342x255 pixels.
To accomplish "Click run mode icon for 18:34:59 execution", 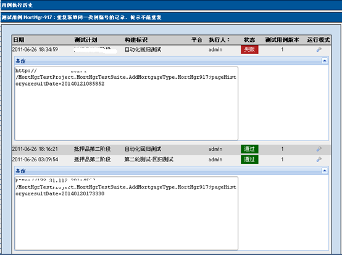I will 319,50.
